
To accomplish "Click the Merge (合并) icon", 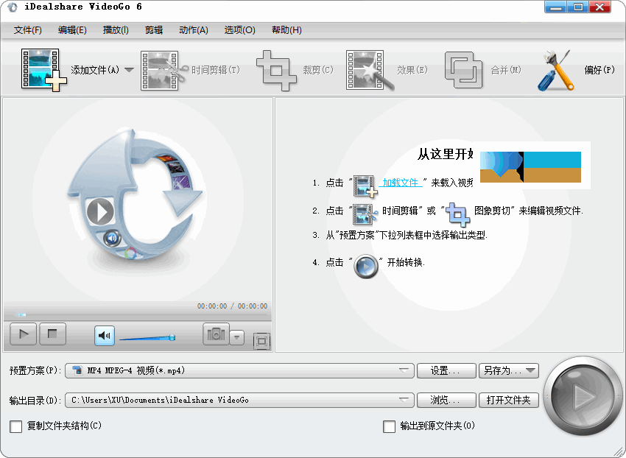I will tap(464, 70).
